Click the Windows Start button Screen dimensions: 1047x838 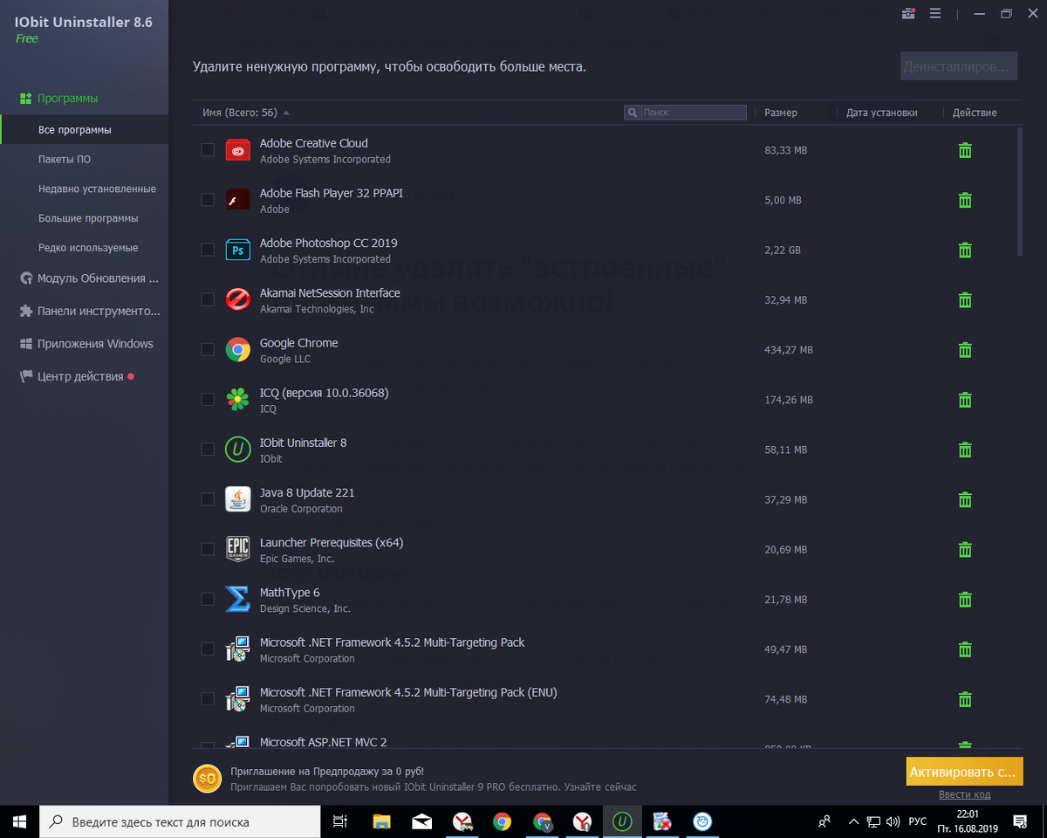click(x=19, y=821)
